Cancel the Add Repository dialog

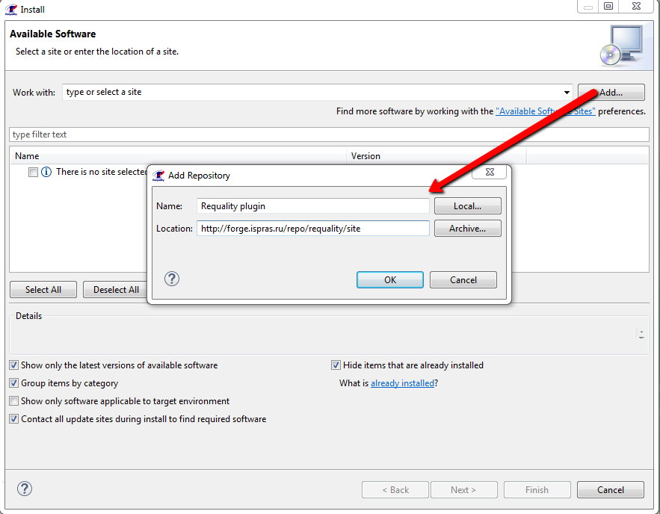coord(463,279)
